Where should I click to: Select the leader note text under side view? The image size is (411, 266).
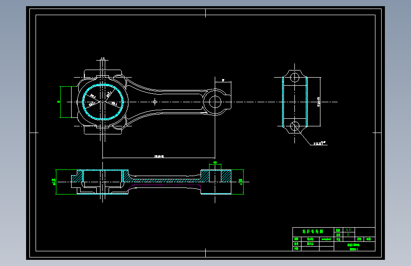coord(319,143)
